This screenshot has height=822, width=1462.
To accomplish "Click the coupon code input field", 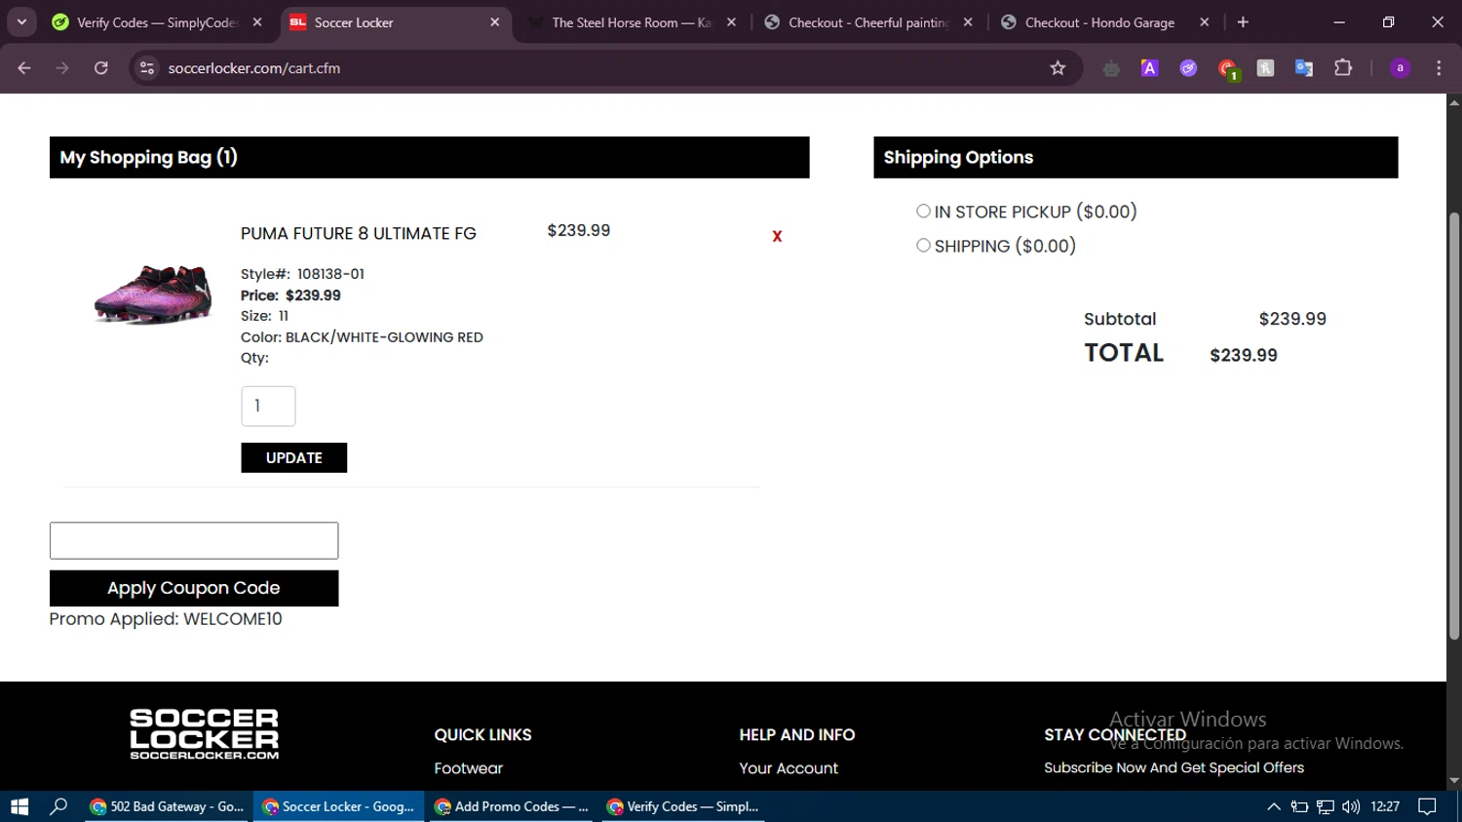I will pos(194,540).
